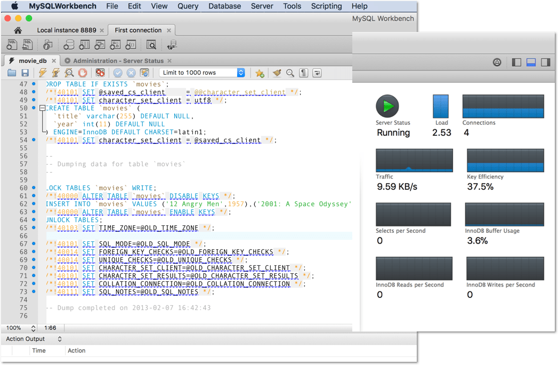This screenshot has width=558, height=365.
Task: Click the Connections graph
Action: coord(503,106)
